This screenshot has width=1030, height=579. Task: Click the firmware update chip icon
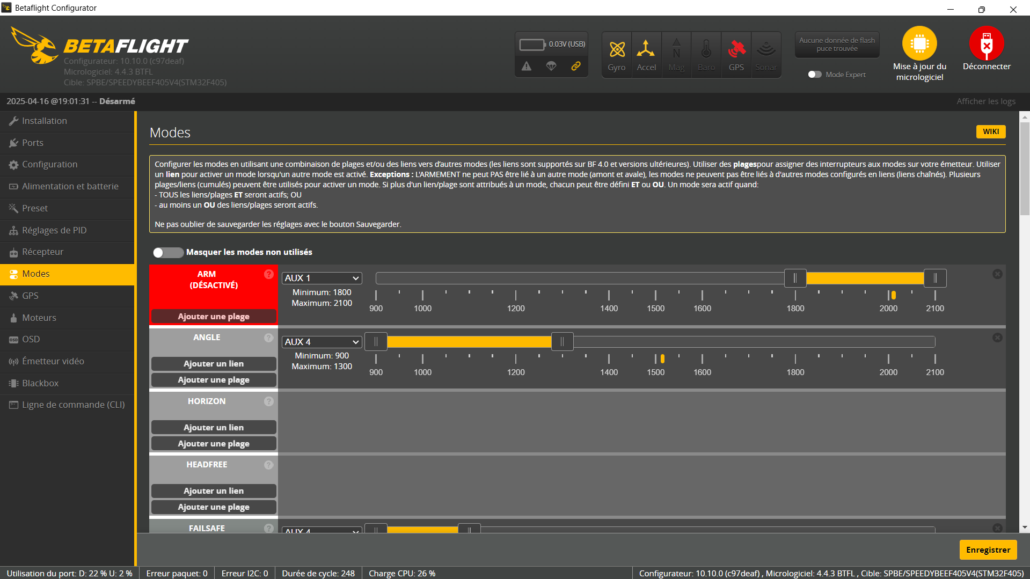919,44
